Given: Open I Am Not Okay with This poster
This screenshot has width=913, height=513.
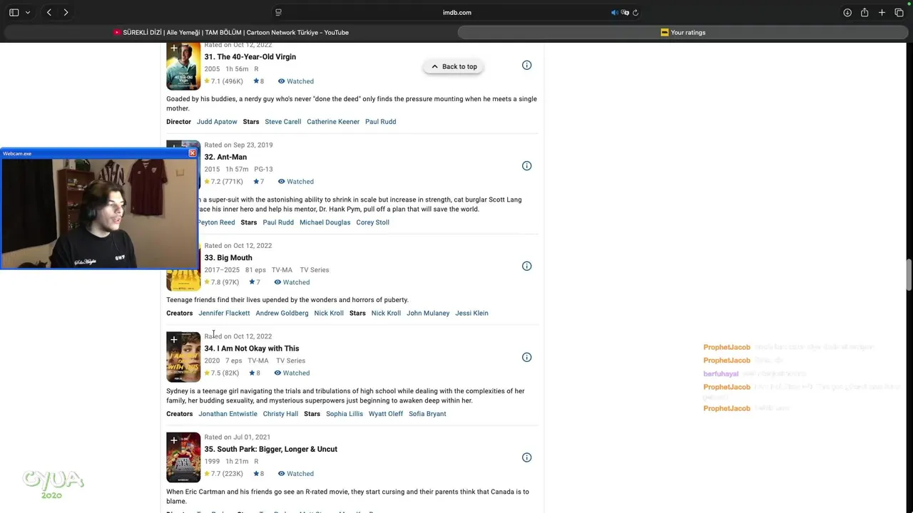Looking at the screenshot, I should click(183, 357).
